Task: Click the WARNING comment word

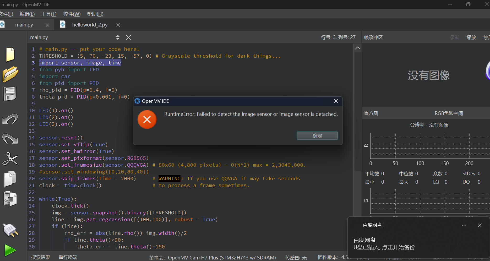Action: click(170, 178)
